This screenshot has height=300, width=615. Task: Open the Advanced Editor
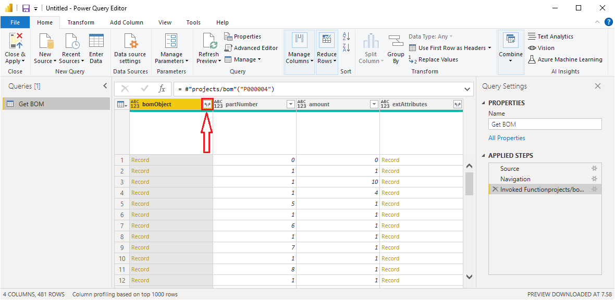pos(251,48)
